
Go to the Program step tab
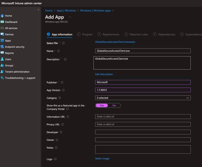[85, 35]
